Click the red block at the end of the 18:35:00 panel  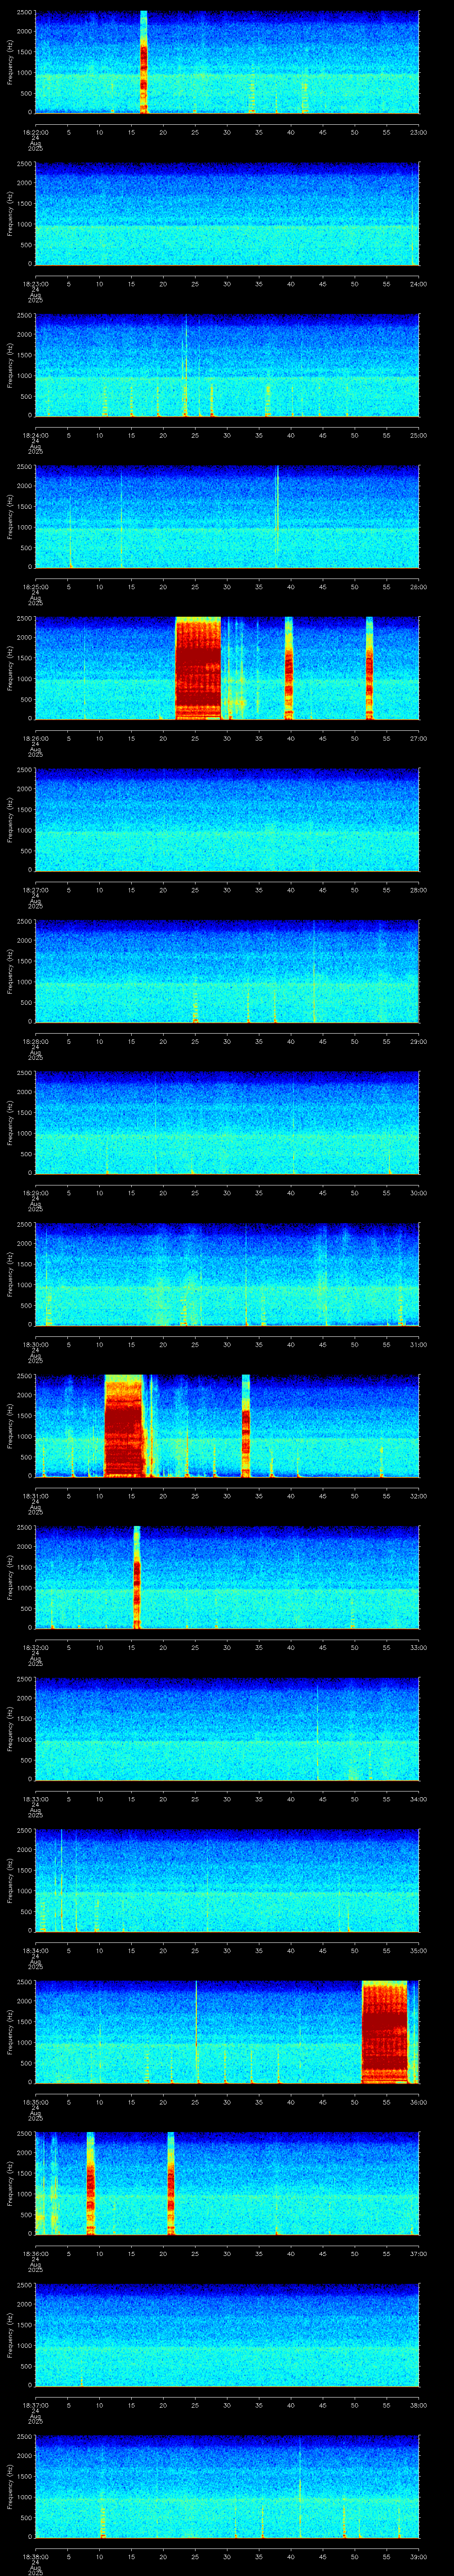click(x=384, y=2032)
